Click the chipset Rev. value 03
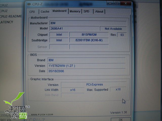162x121 pixels. [x=122, y=35]
